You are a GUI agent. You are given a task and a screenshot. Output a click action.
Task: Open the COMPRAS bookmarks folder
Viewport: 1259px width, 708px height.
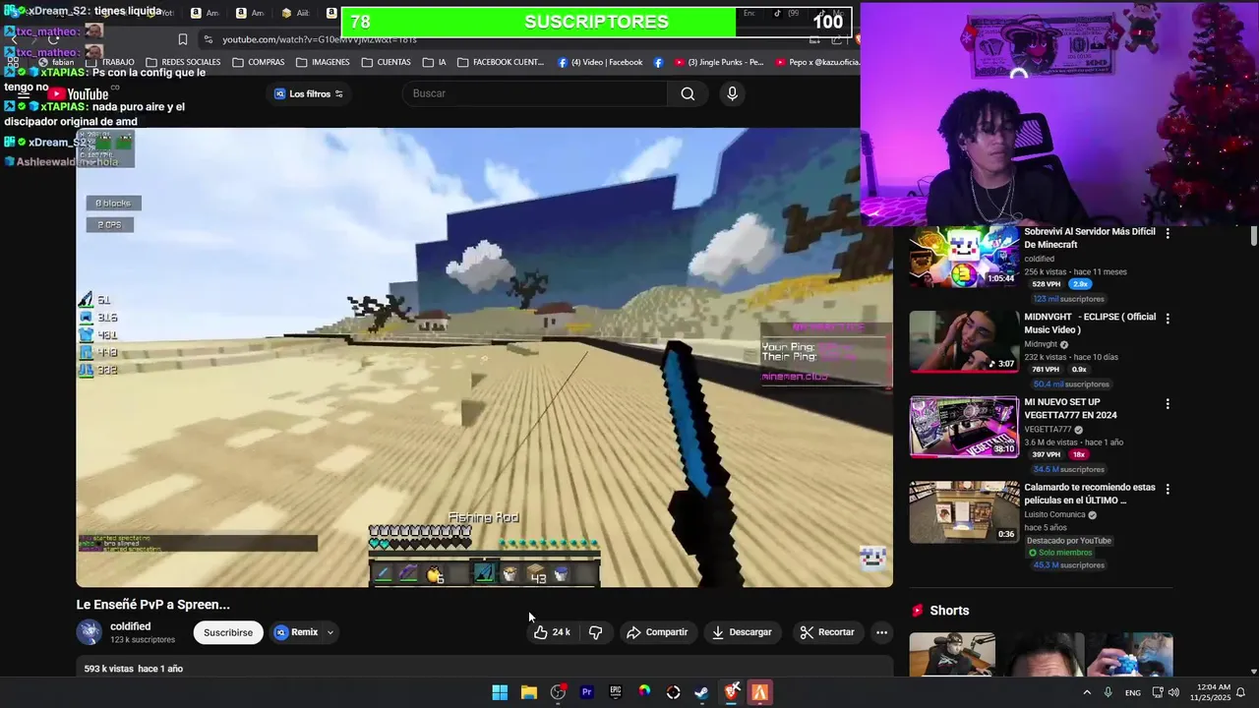(x=259, y=62)
